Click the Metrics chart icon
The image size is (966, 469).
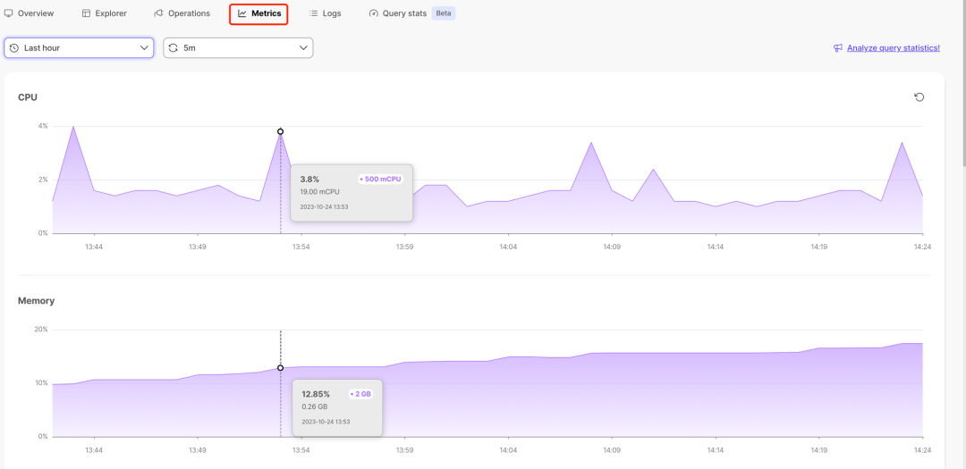click(242, 13)
